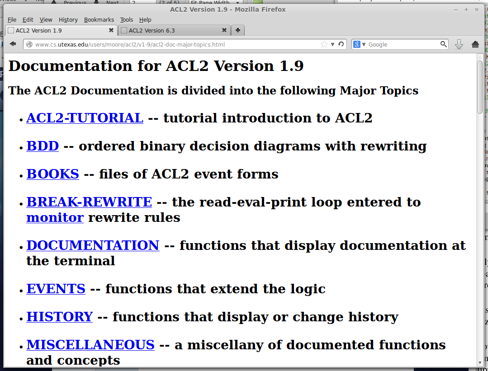Open the DOCUMENTATION link
The height and width of the screenshot is (371, 488).
pyautogui.click(x=93, y=245)
